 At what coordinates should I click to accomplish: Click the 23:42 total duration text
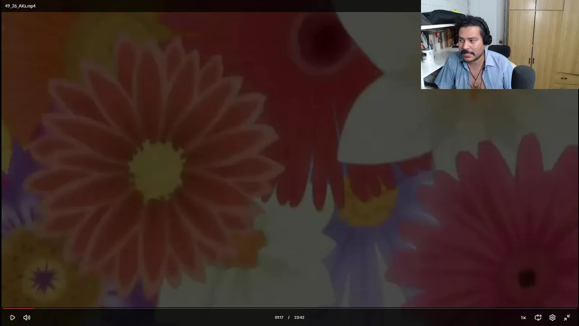point(299,317)
